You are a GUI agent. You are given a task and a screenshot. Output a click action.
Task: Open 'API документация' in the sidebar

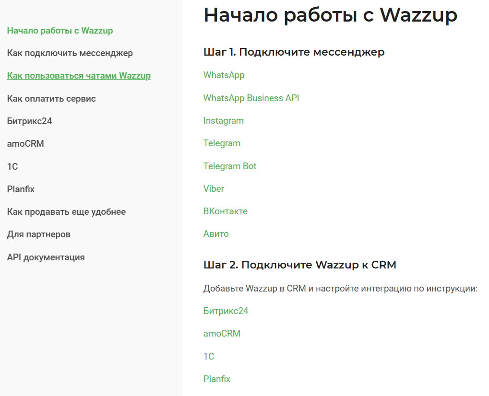pyautogui.click(x=46, y=257)
